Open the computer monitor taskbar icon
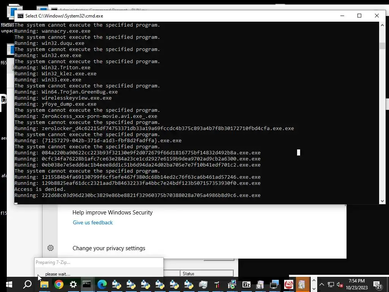 (x=275, y=284)
